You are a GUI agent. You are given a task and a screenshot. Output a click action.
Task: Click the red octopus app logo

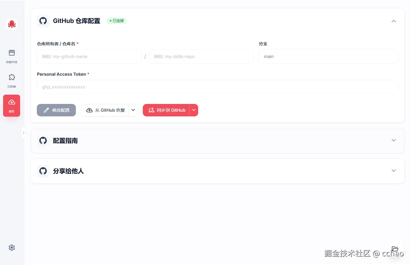[x=12, y=24]
